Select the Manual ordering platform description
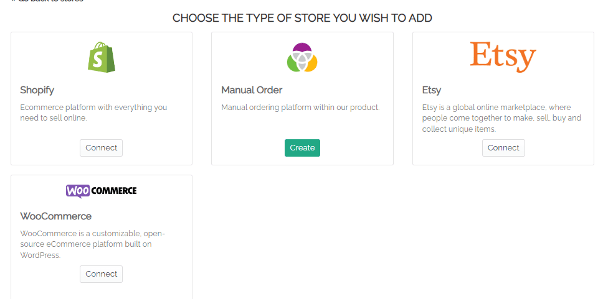The height and width of the screenshot is (299, 603). tap(300, 108)
